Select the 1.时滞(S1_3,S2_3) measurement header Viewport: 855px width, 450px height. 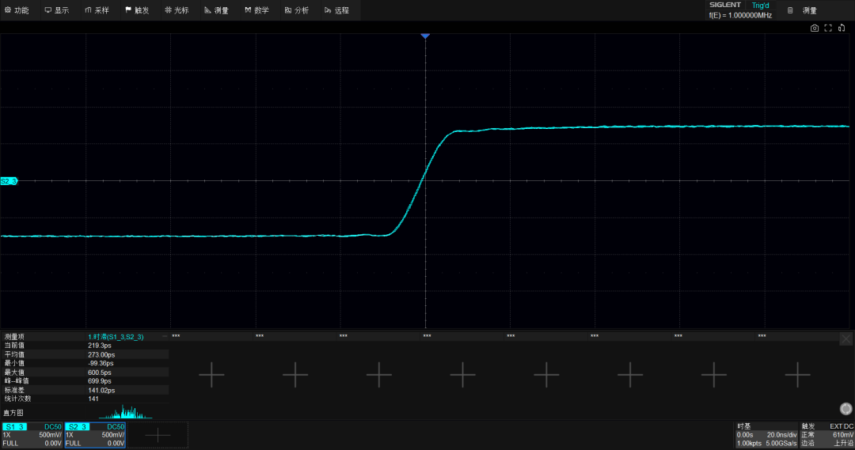point(116,337)
